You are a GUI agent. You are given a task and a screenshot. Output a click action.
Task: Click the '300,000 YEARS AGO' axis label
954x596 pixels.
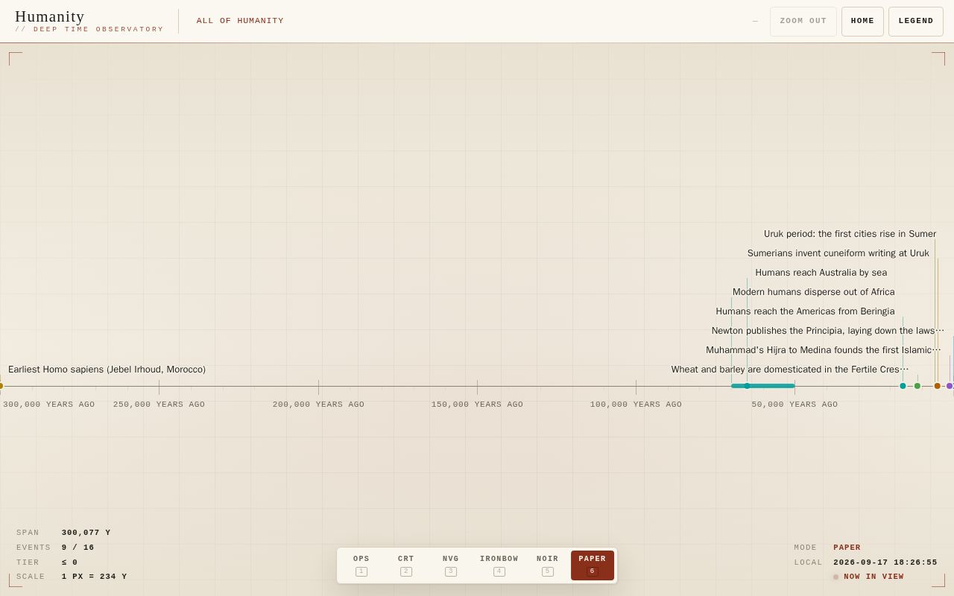pyautogui.click(x=48, y=405)
